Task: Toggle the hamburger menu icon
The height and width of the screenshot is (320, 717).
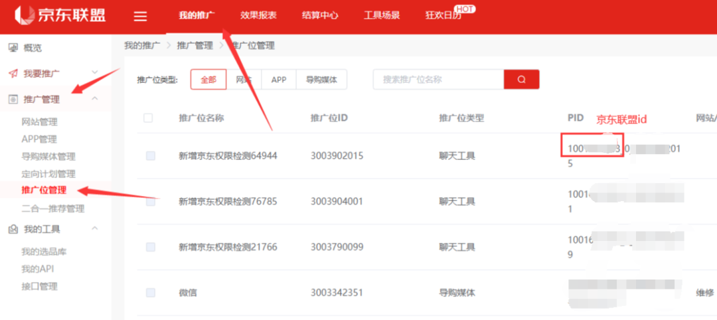Action: (x=140, y=16)
